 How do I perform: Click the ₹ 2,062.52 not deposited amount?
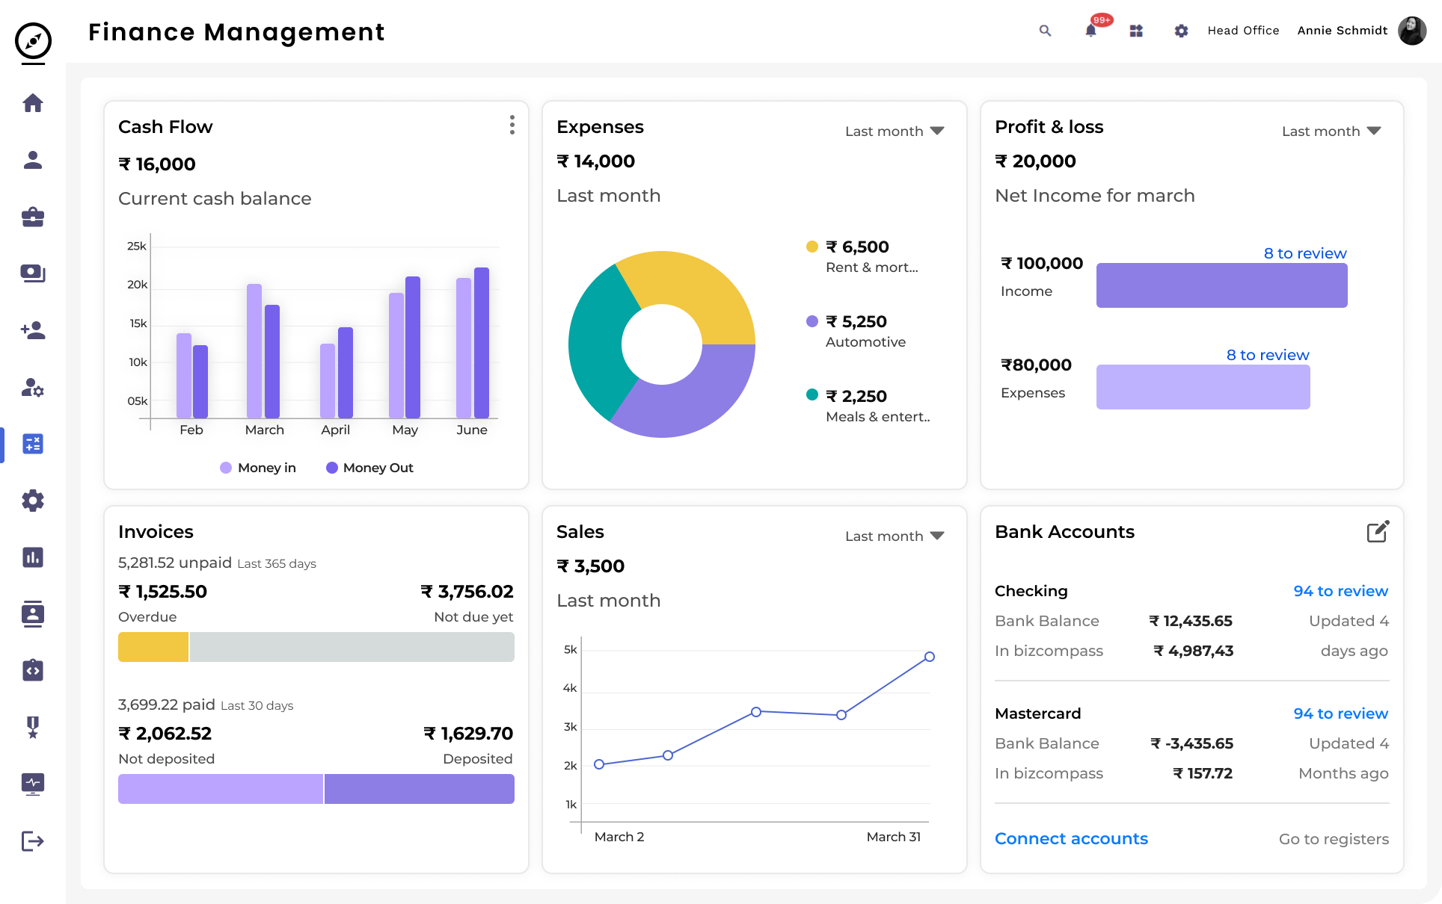(x=165, y=734)
